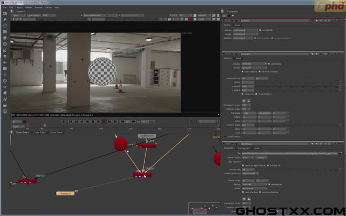
Task: Toggle selectable checkbox in Sphere1 panel
Action: [269, 64]
